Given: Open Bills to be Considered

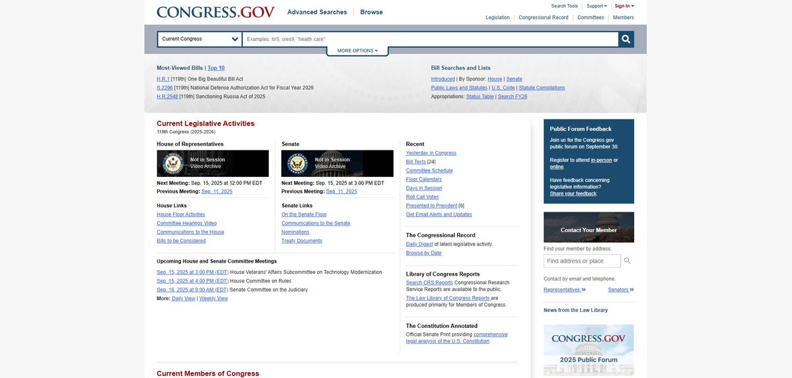Looking at the screenshot, I should click(x=181, y=241).
